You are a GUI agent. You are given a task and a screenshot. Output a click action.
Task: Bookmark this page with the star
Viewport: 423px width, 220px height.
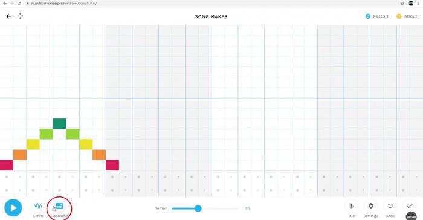(402, 3)
